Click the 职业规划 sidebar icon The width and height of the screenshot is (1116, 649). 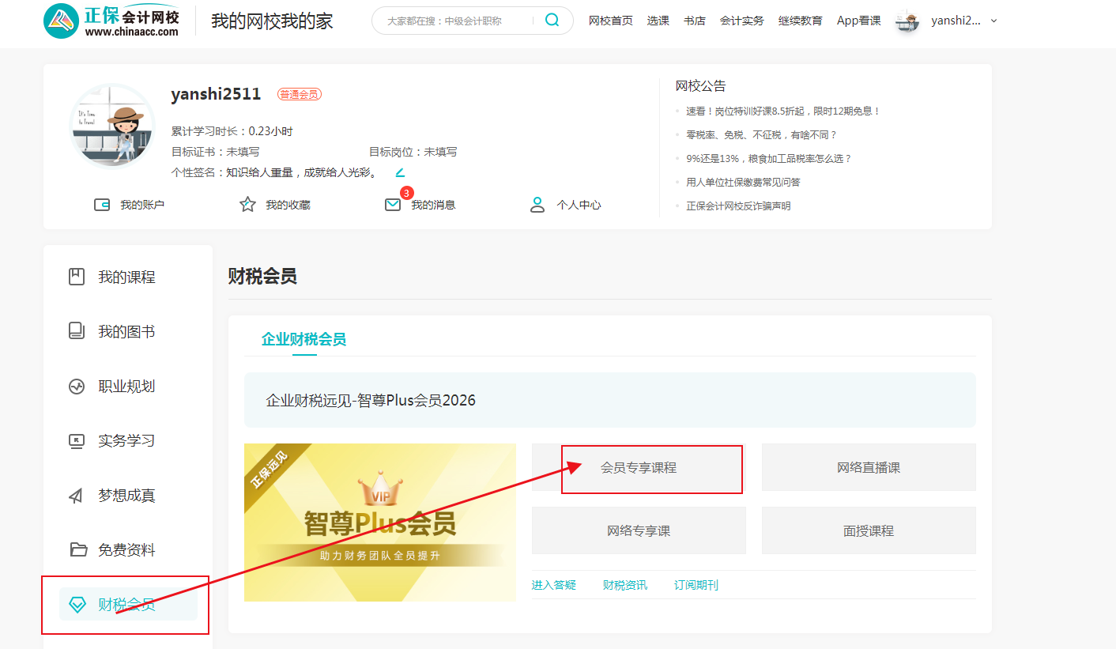(x=77, y=387)
